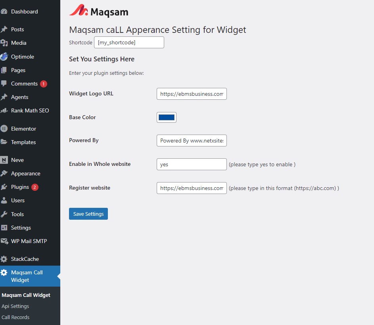Click the Maqsam logo at top

pyautogui.click(x=99, y=11)
